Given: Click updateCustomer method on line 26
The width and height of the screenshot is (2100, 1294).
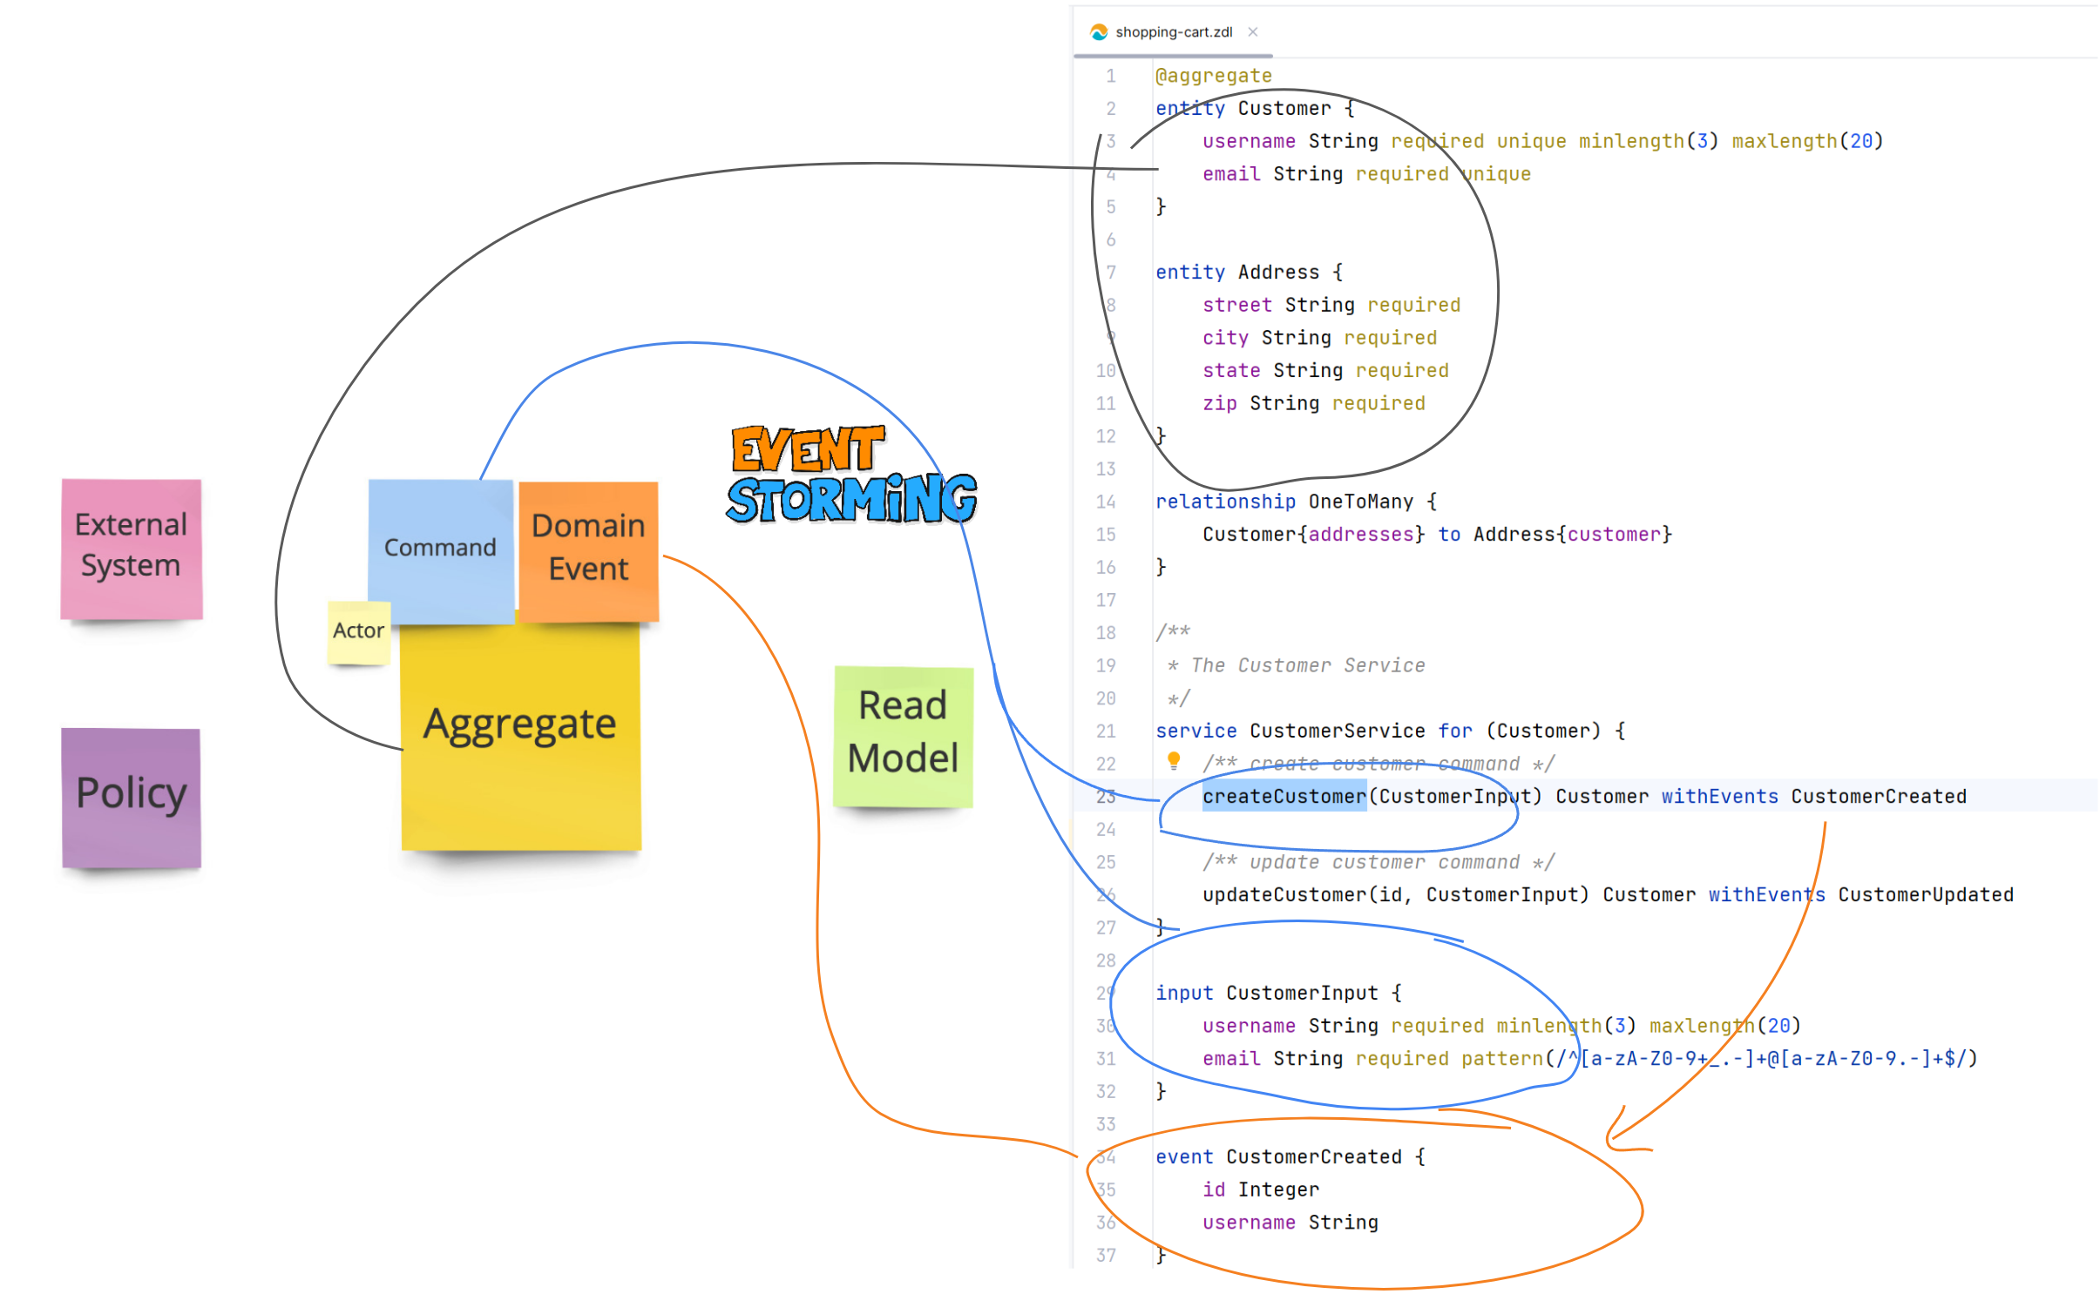Looking at the screenshot, I should (1284, 895).
